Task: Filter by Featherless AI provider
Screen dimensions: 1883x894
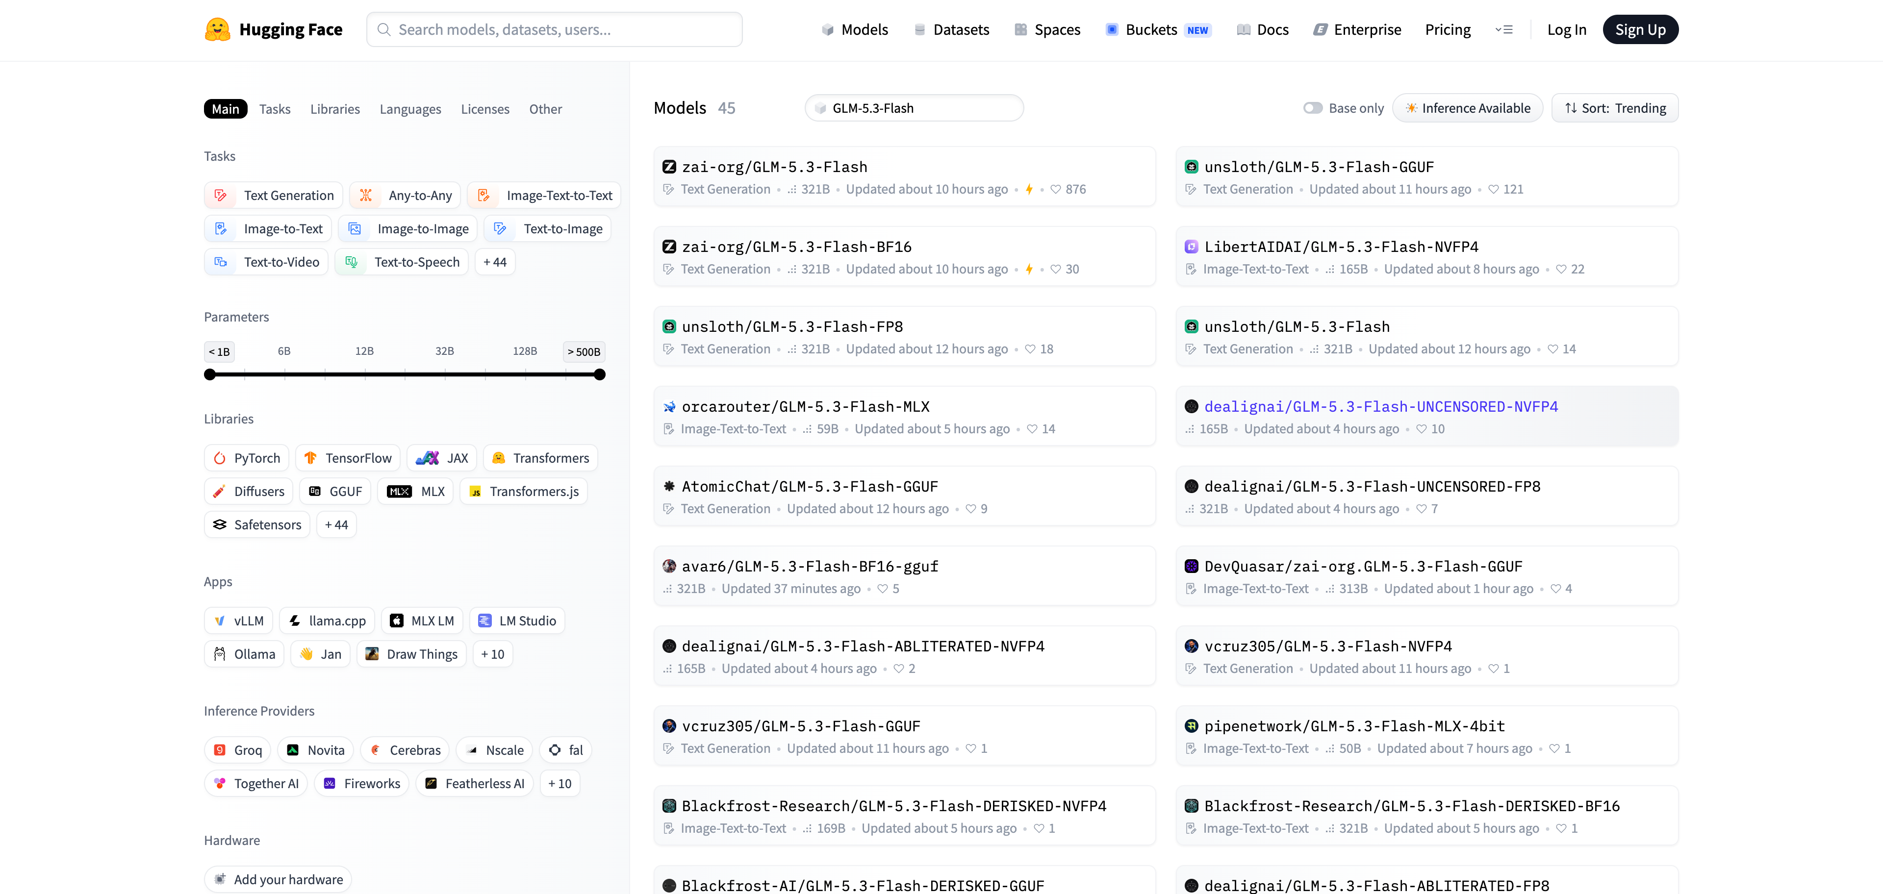Action: pos(474,783)
